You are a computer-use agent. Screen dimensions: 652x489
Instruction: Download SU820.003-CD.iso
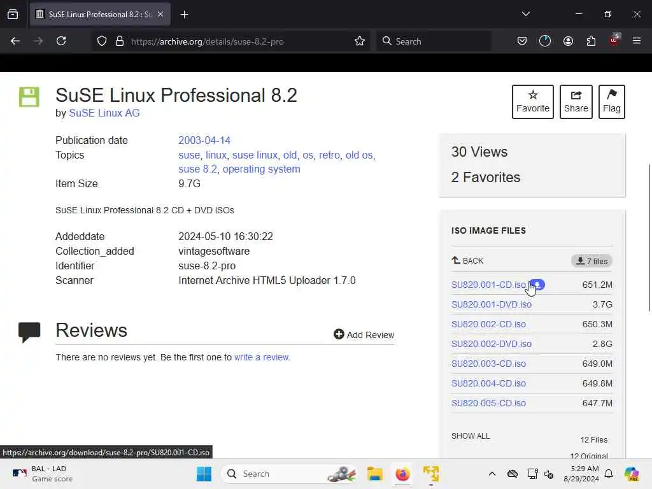[x=488, y=364]
